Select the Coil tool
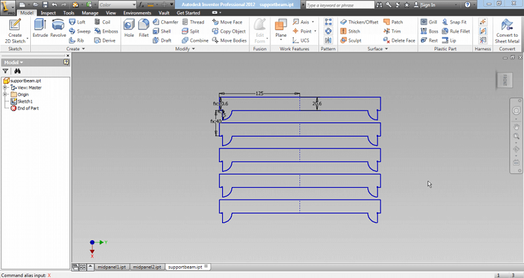The width and height of the screenshot is (524, 278). (x=102, y=22)
